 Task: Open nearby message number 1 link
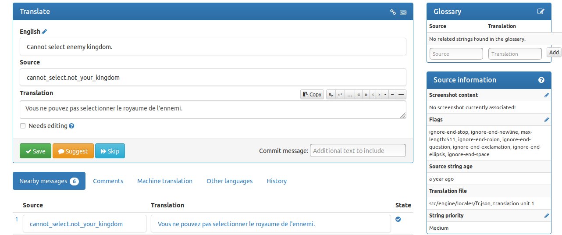click(17, 219)
